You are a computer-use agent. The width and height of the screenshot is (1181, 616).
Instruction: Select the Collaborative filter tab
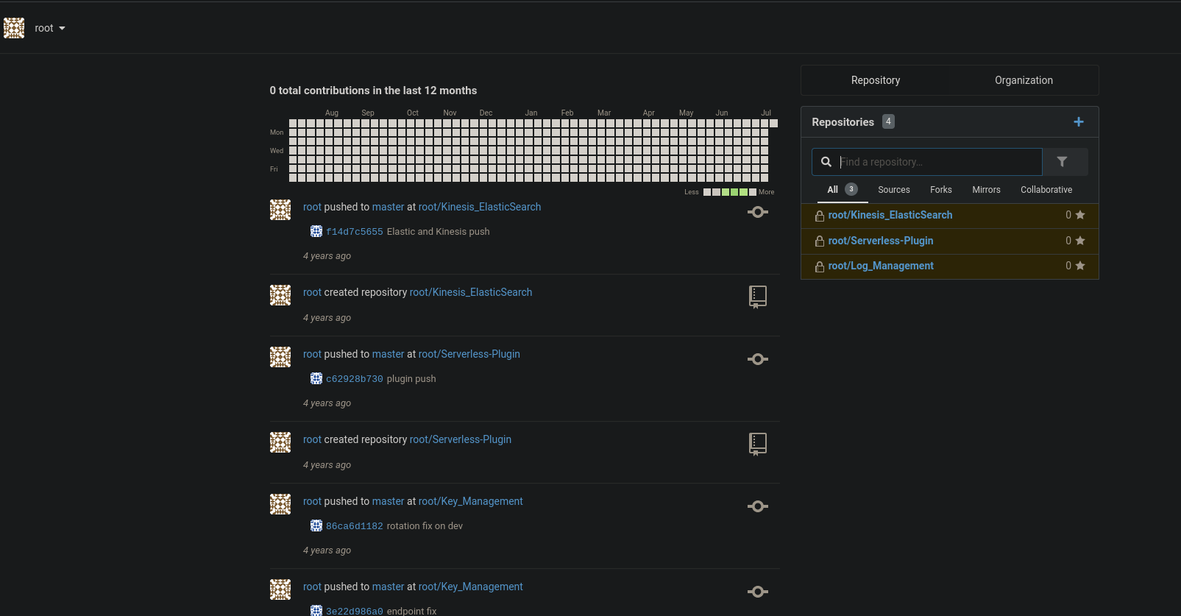(x=1046, y=190)
